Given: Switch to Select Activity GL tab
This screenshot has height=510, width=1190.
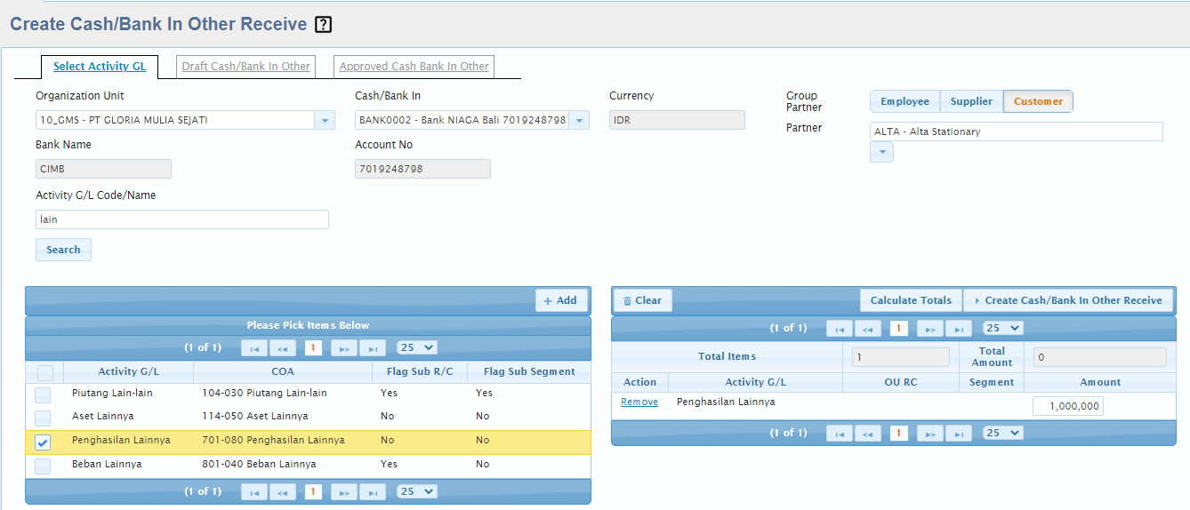Looking at the screenshot, I should (x=100, y=67).
